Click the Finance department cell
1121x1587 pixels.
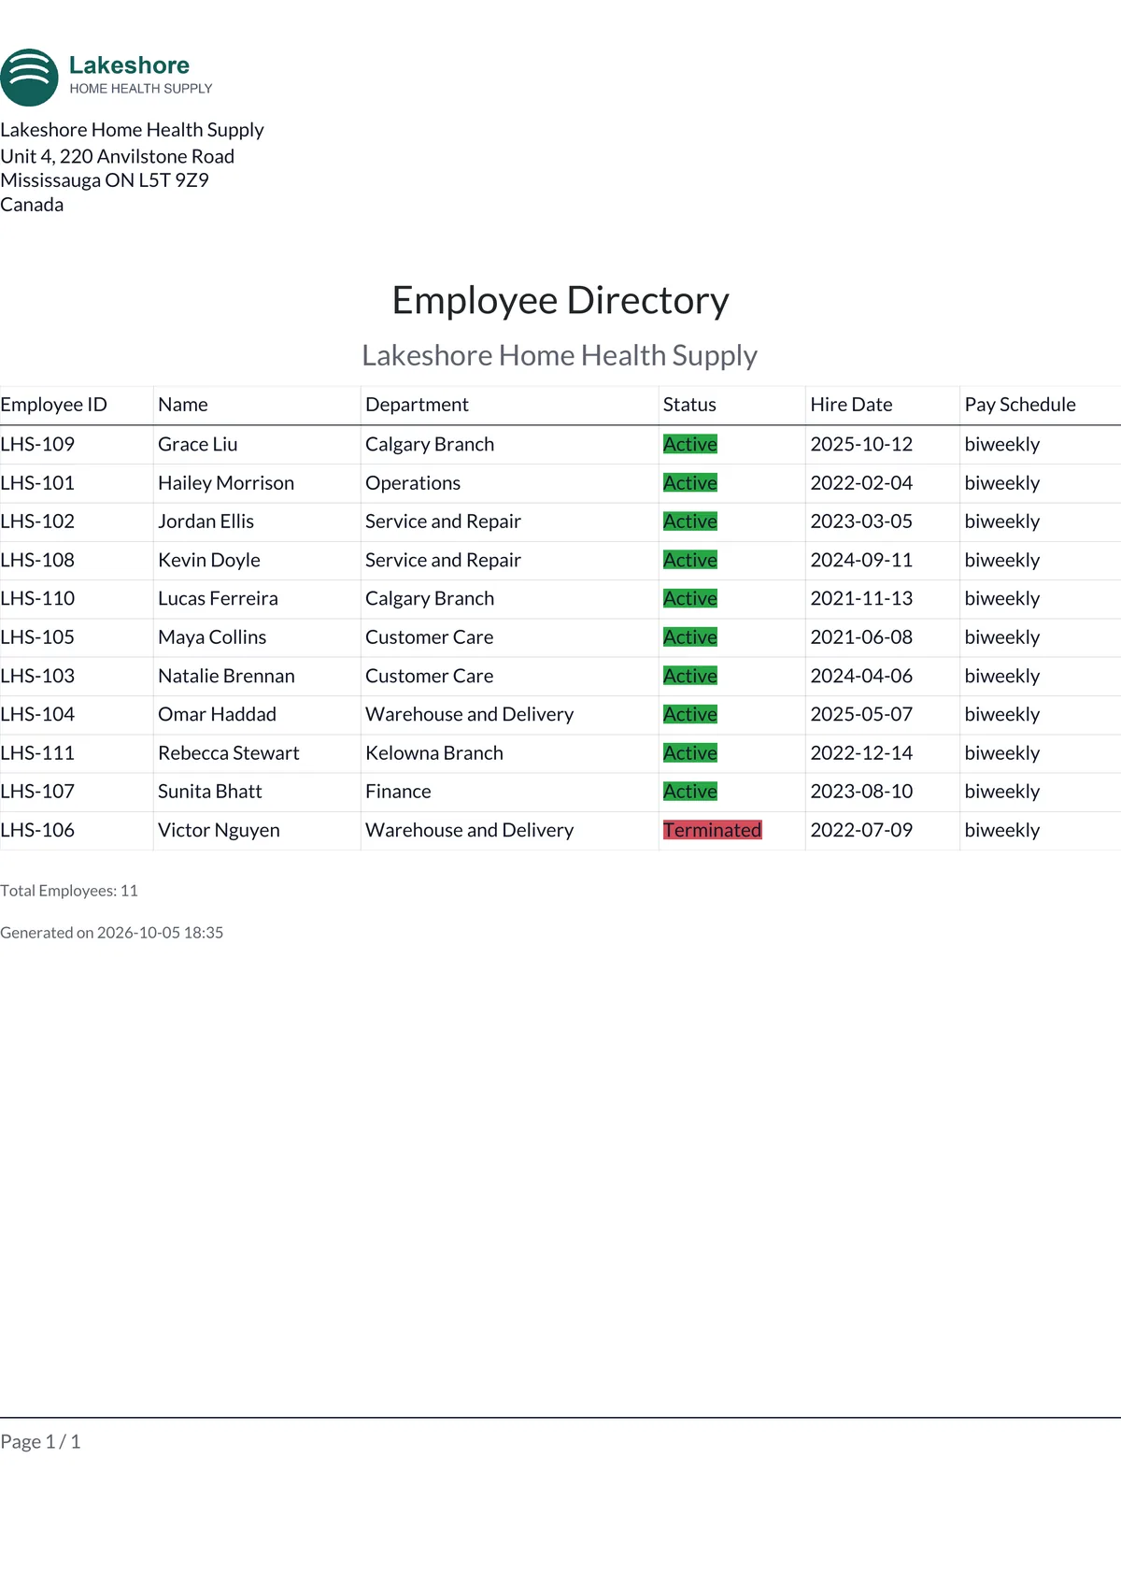[x=398, y=792]
